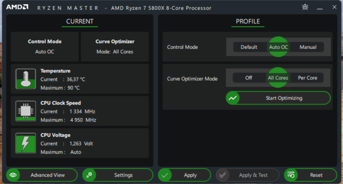The height and width of the screenshot is (184, 343).
Task: Click the checkmark icon of Apply
Action: click(165, 175)
